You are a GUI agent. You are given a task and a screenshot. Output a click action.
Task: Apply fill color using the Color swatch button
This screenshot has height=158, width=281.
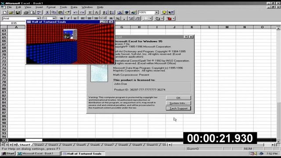pyautogui.click(x=158, y=18)
